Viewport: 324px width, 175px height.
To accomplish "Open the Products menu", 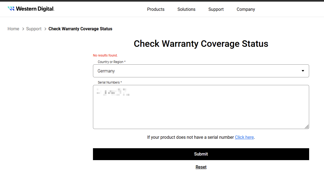I will click(156, 9).
